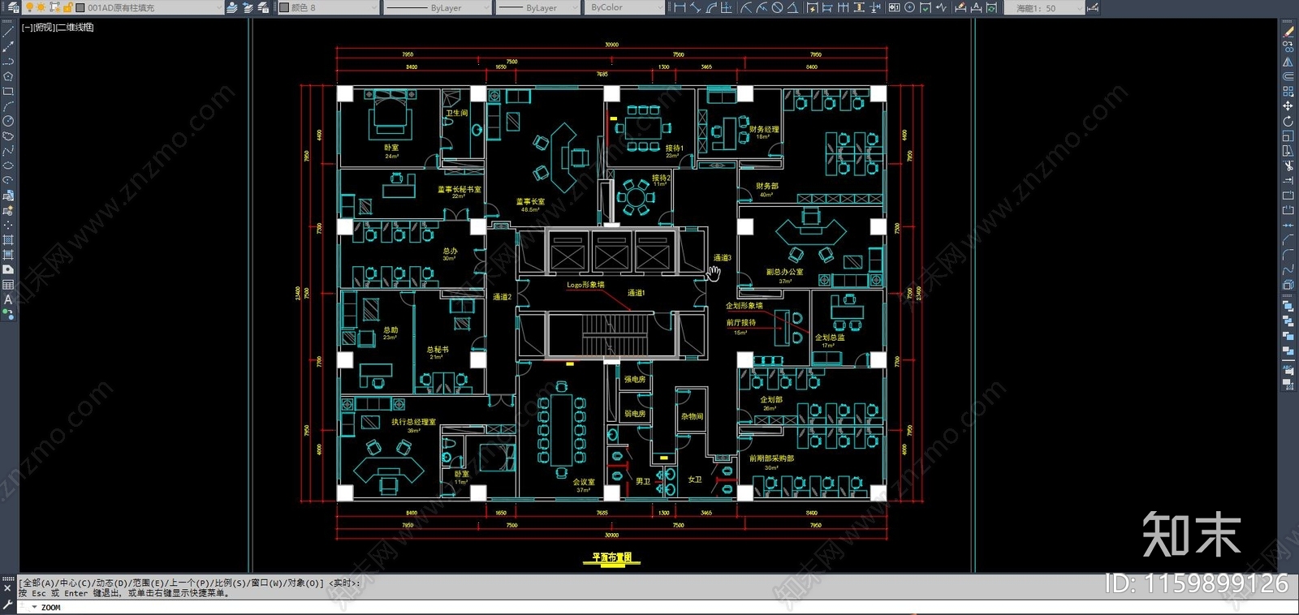Close the command line panel with X

tap(7, 588)
